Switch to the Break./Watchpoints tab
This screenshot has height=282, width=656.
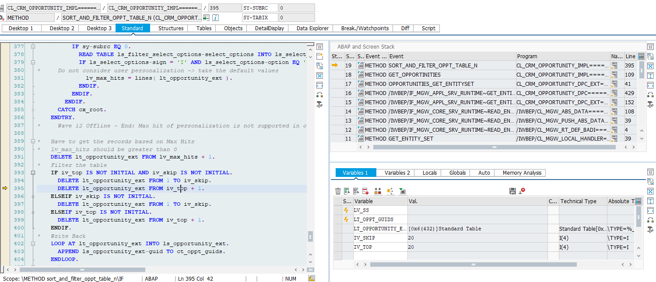pos(365,28)
